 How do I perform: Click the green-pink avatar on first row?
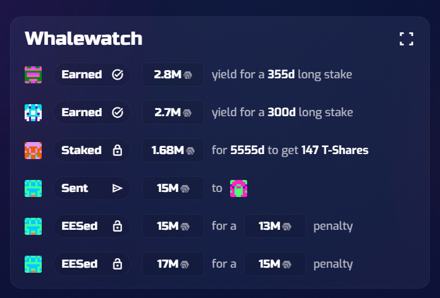click(33, 74)
